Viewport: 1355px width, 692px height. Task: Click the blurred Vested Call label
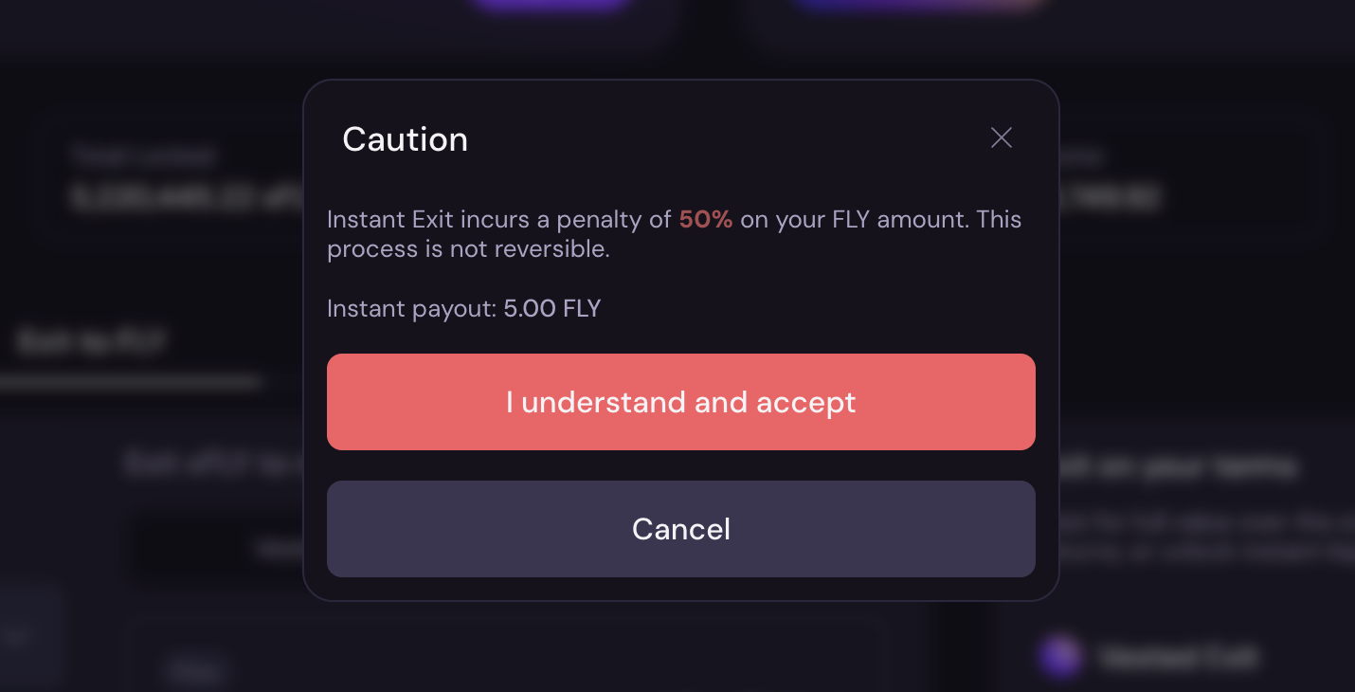(1178, 657)
